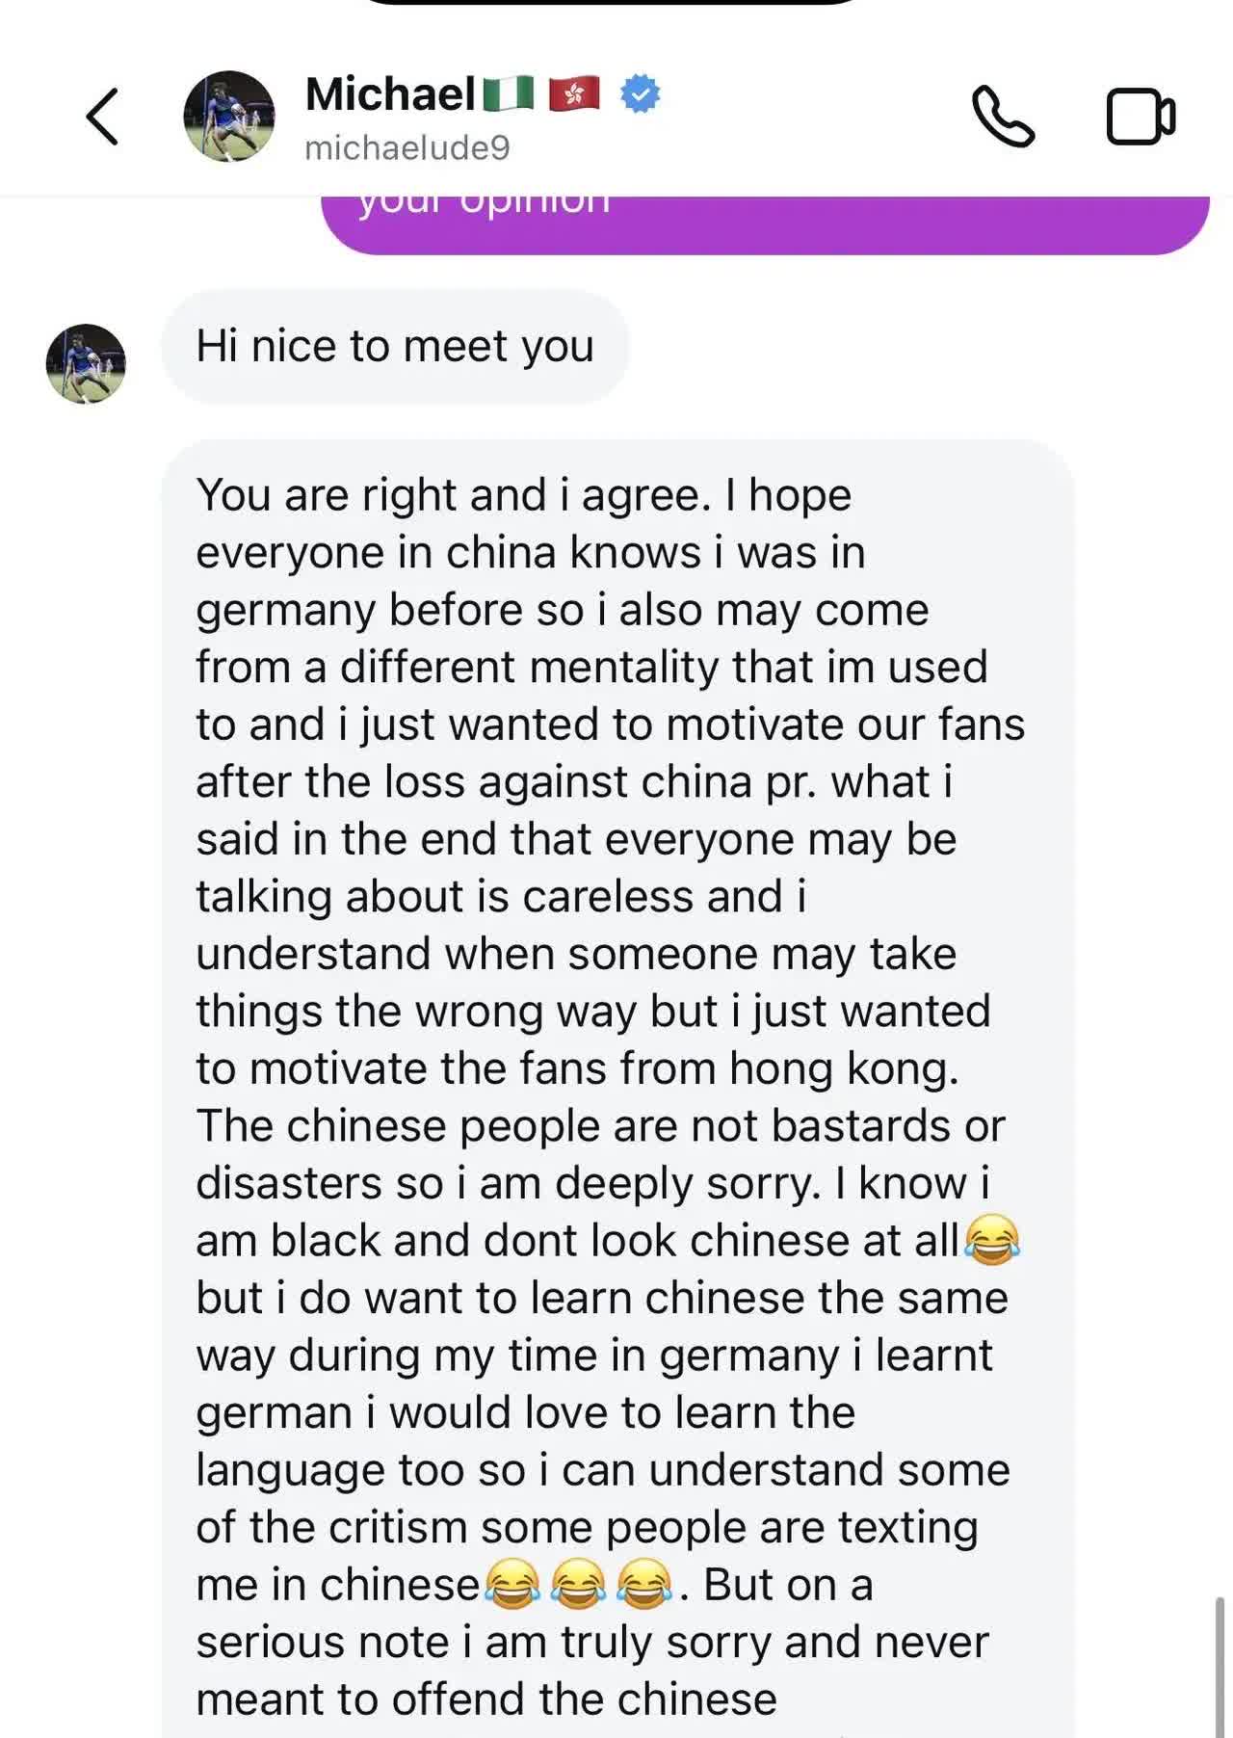The width and height of the screenshot is (1233, 1738).
Task: Start a video call with camera icon
Action: pyautogui.click(x=1141, y=117)
